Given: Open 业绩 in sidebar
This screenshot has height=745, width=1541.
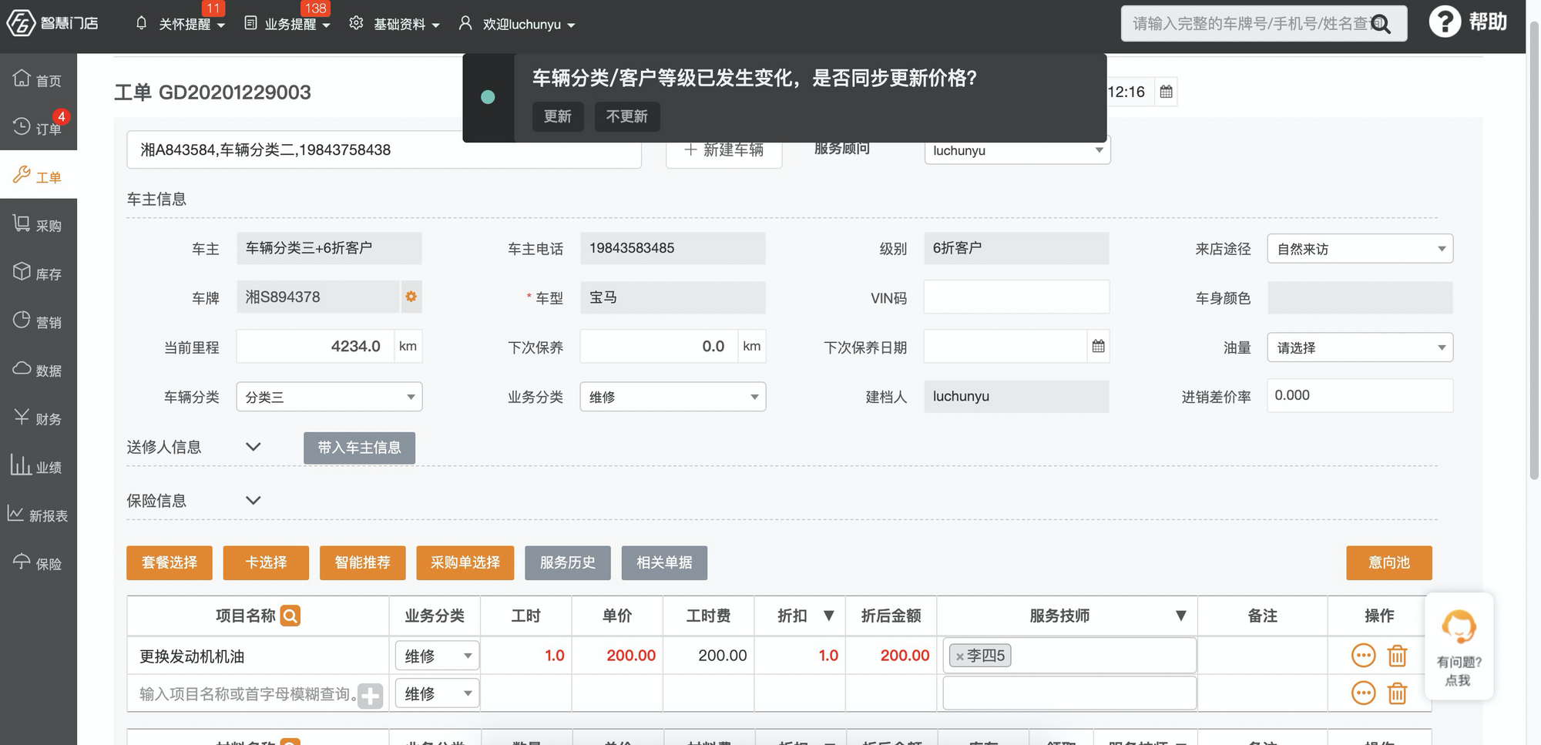Looking at the screenshot, I should point(38,466).
